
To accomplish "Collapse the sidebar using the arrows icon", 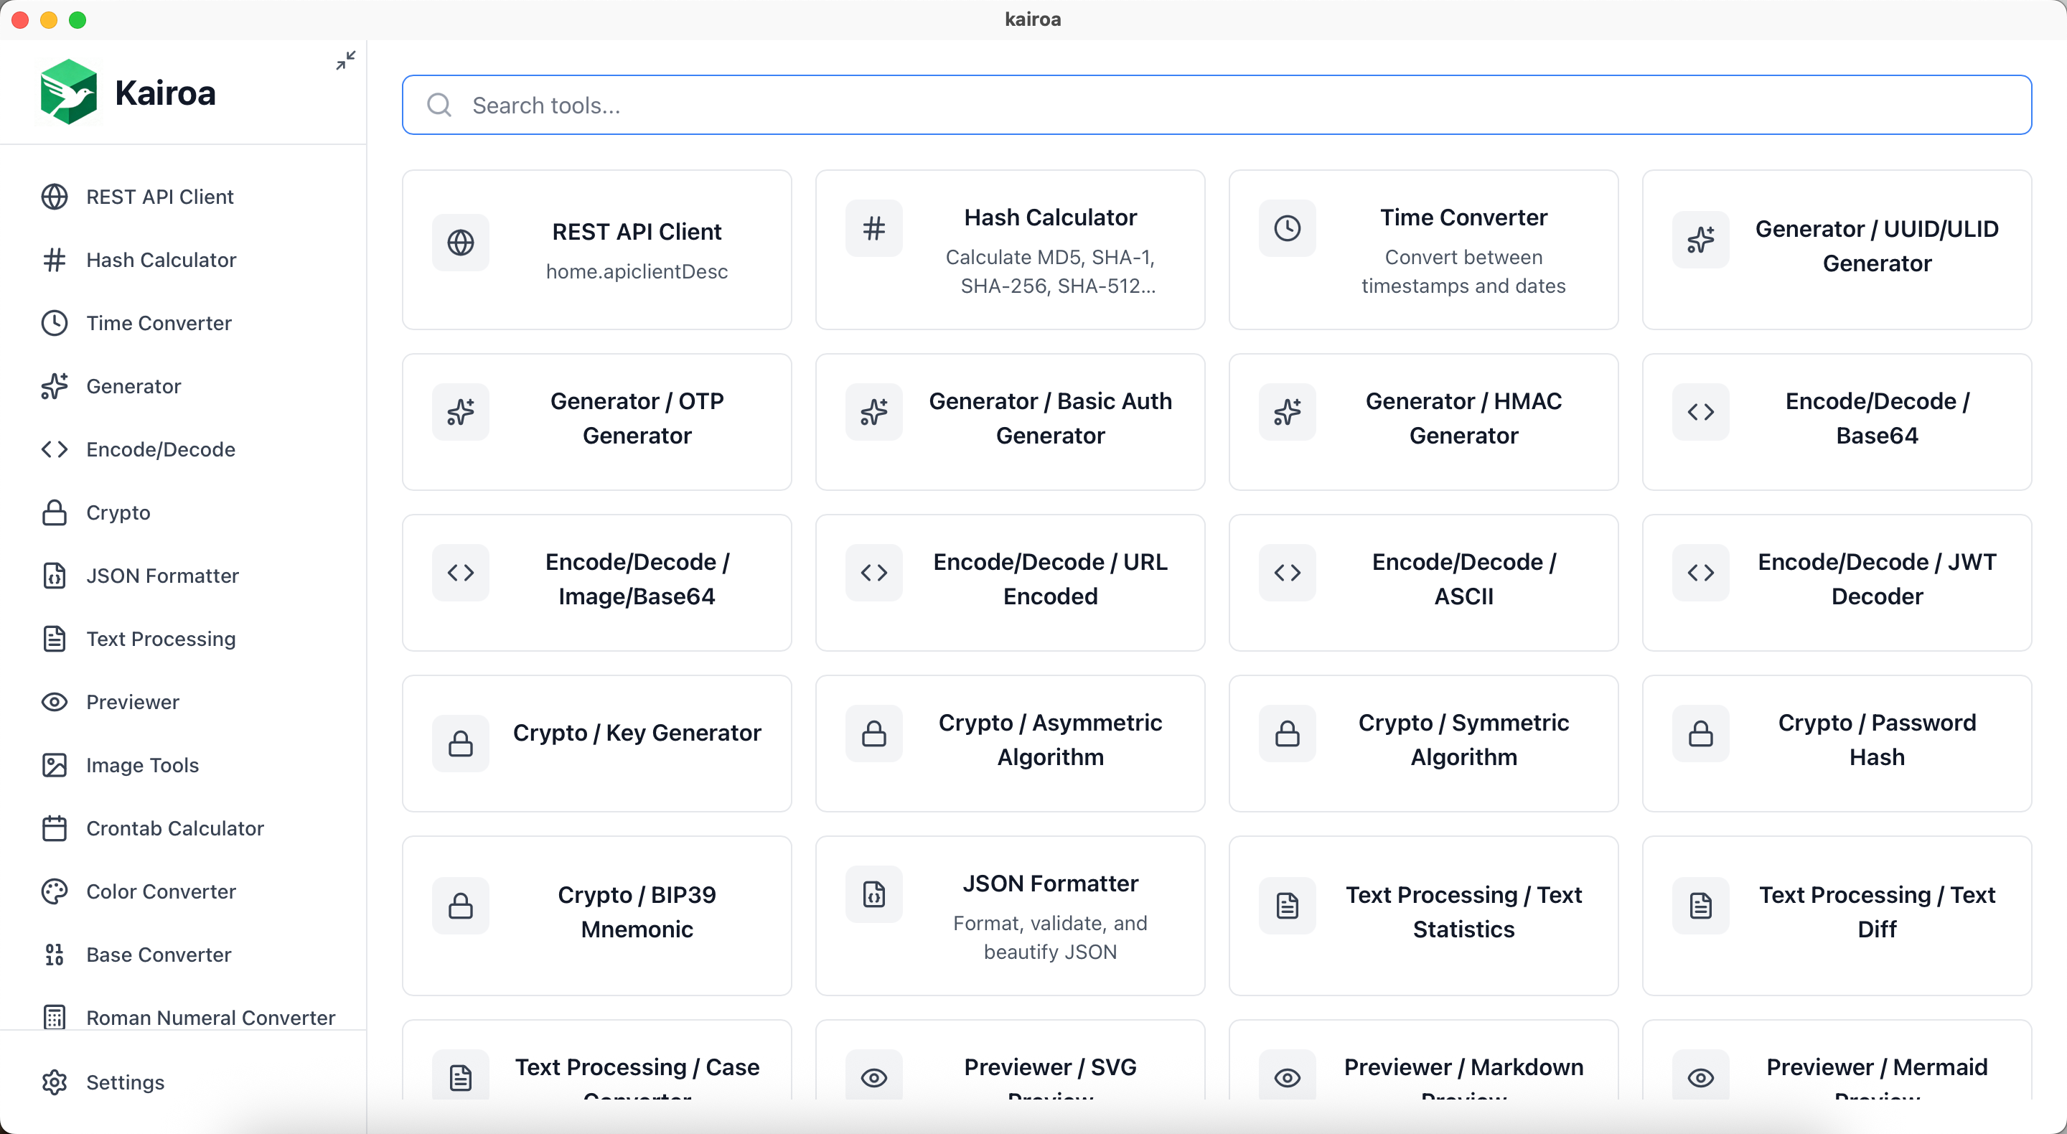I will pos(345,60).
